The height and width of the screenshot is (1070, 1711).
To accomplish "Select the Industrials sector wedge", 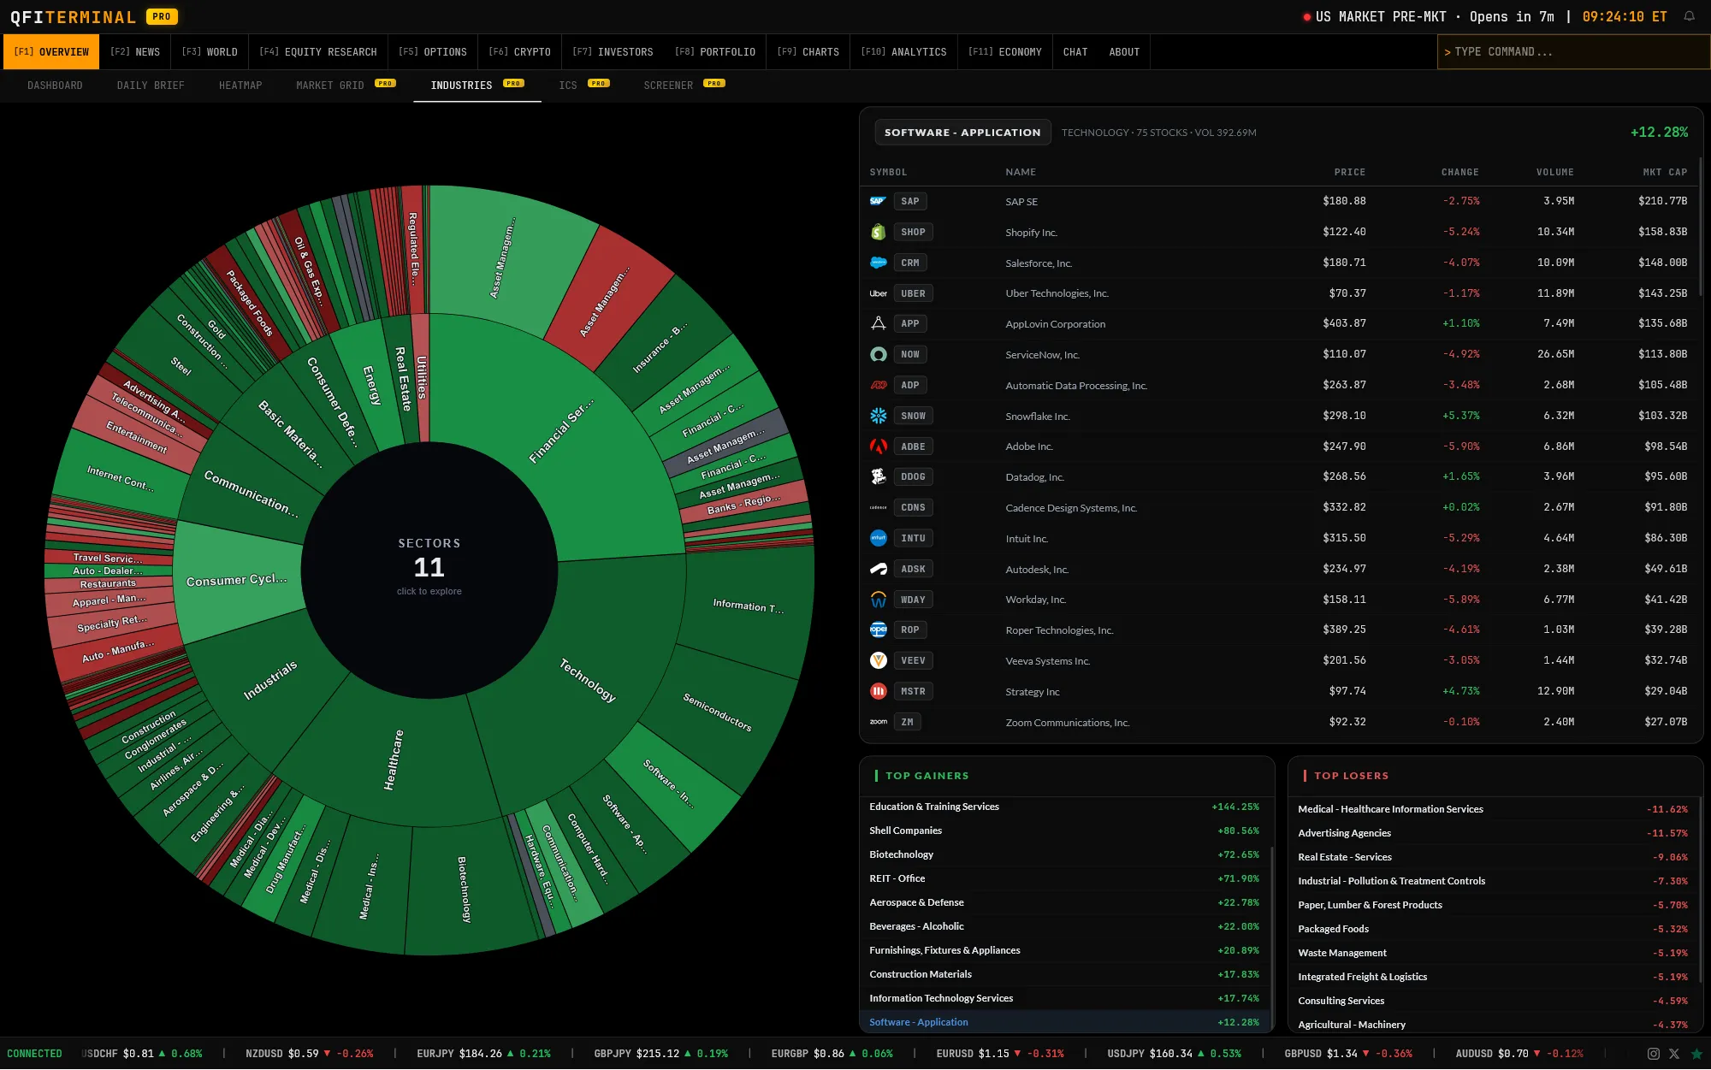I will [270, 680].
